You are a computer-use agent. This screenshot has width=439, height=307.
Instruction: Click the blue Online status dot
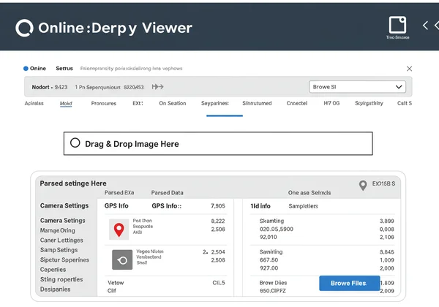[26, 69]
